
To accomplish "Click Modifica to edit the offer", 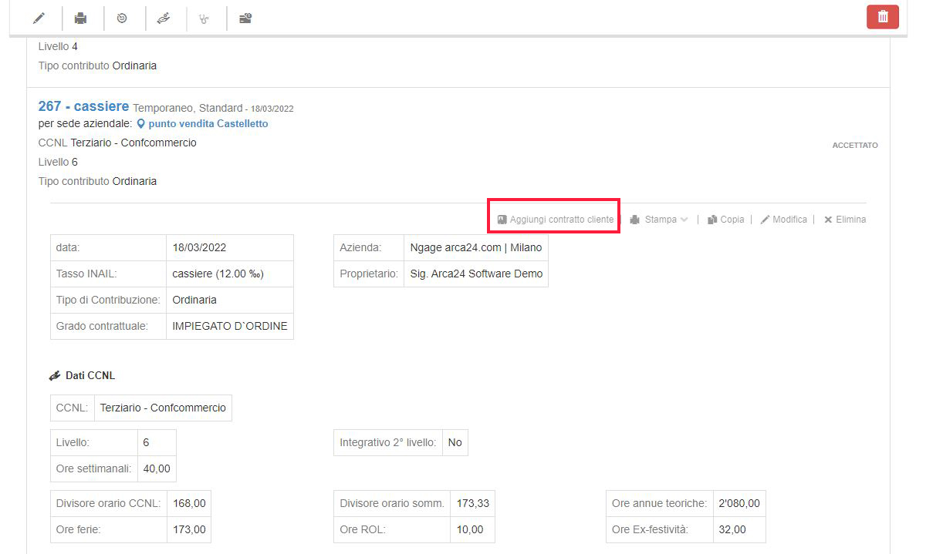I will point(789,220).
